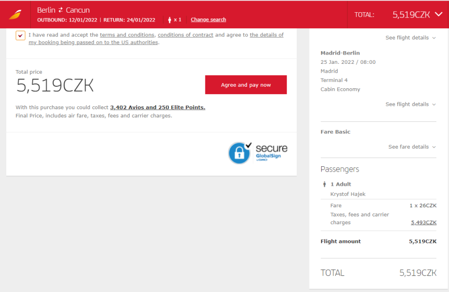
Task: Open the Change search link
Action: tap(208, 20)
